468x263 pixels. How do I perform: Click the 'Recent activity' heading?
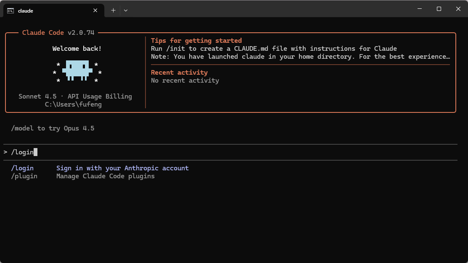point(179,73)
